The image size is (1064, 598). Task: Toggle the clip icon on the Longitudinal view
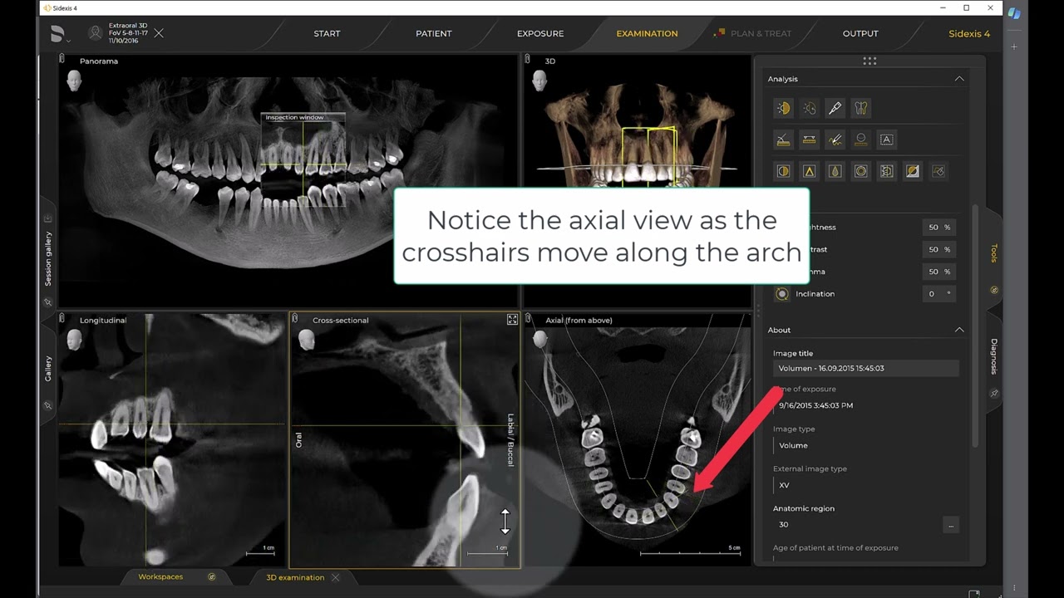tap(62, 318)
